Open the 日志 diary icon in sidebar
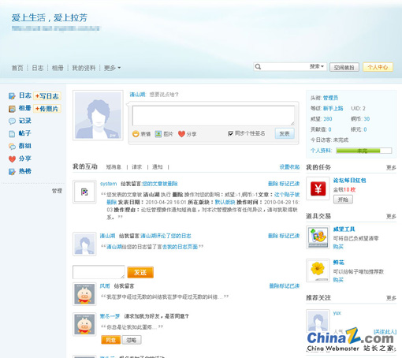The height and width of the screenshot is (358, 402). pyautogui.click(x=12, y=96)
